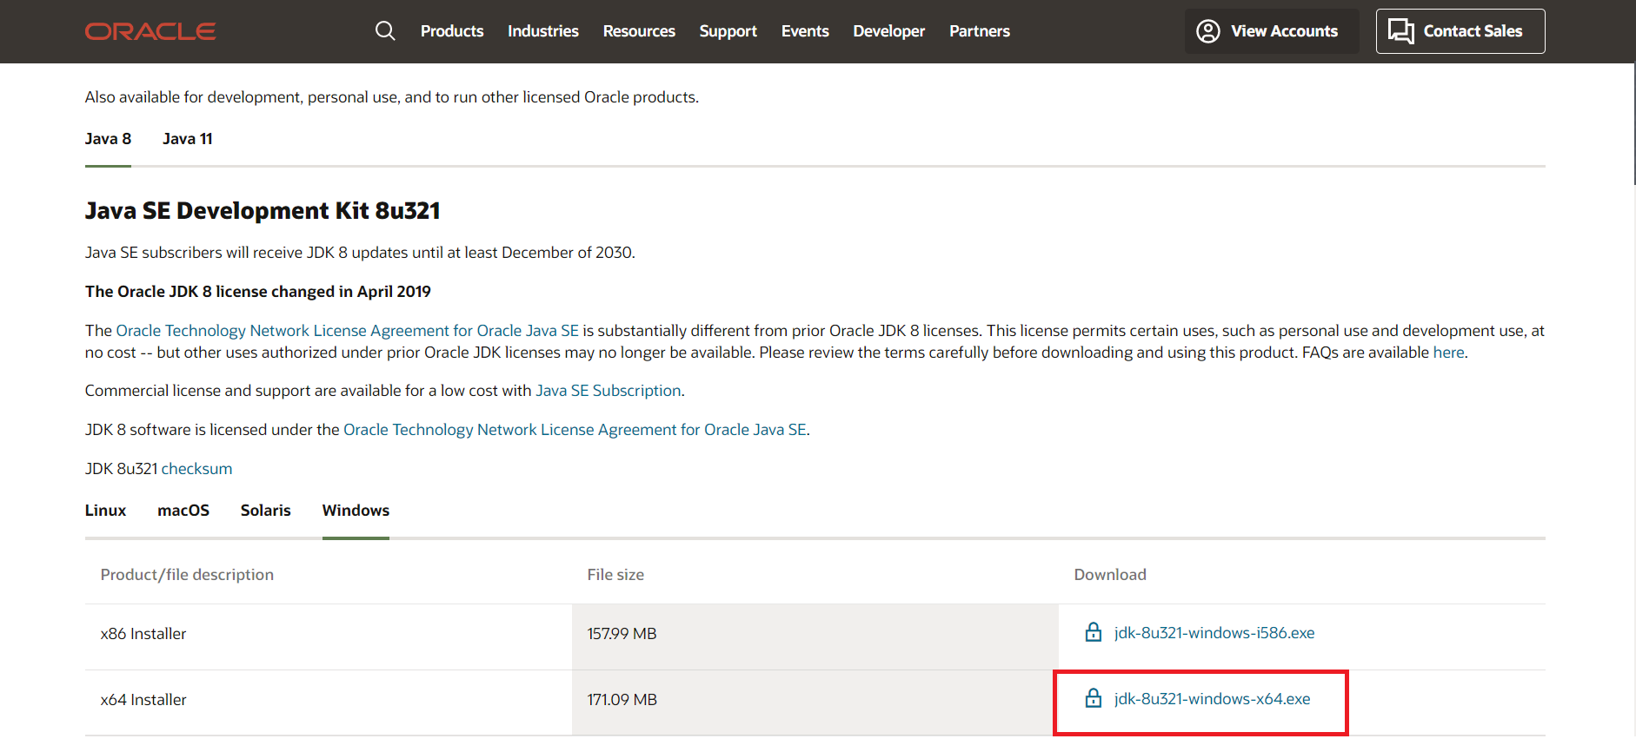Click the Oracle logo
The height and width of the screenshot is (752, 1636).
(150, 31)
